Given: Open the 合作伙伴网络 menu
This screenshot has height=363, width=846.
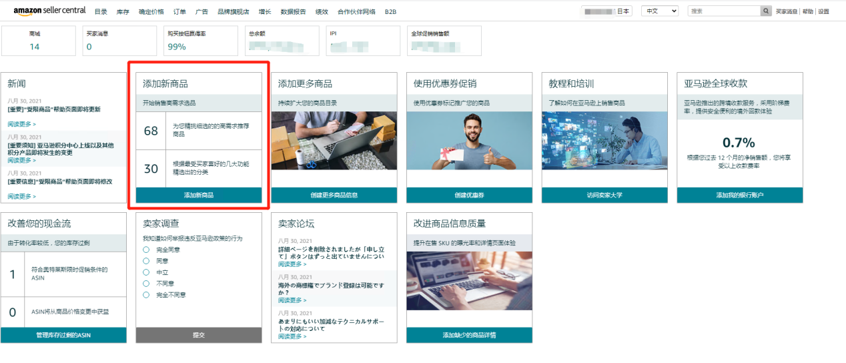Looking at the screenshot, I should (356, 12).
